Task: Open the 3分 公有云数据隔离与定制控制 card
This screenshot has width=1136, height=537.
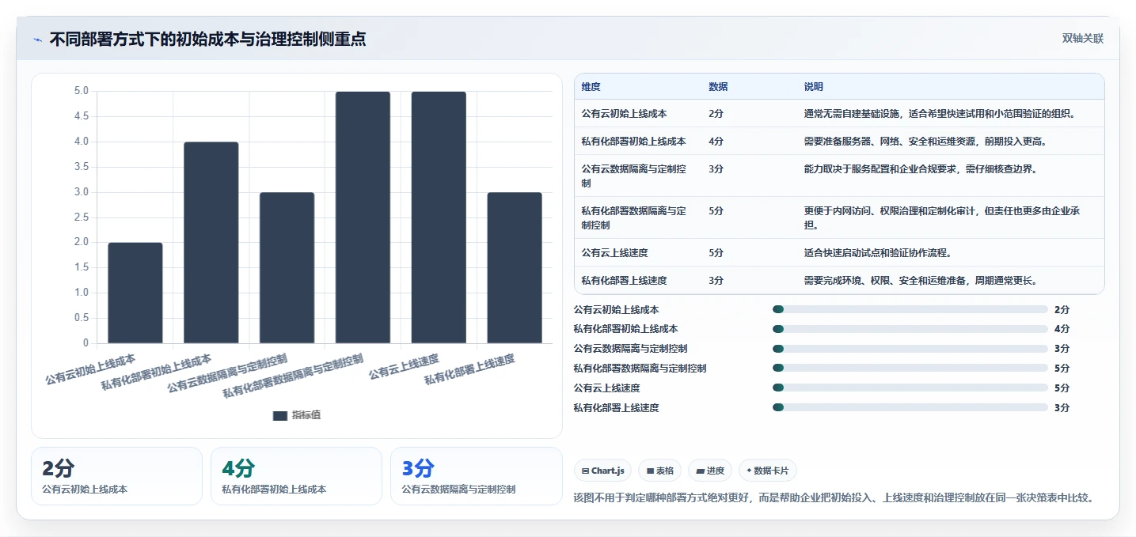Action: click(x=477, y=476)
